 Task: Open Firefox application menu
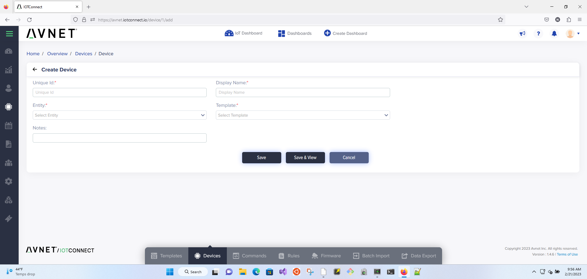pyautogui.click(x=580, y=20)
